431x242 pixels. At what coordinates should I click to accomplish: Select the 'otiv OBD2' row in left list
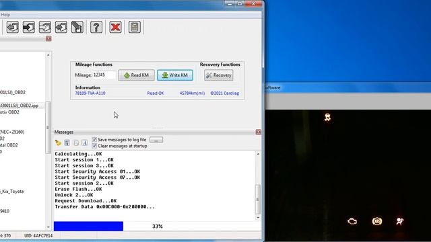[x=9, y=112]
